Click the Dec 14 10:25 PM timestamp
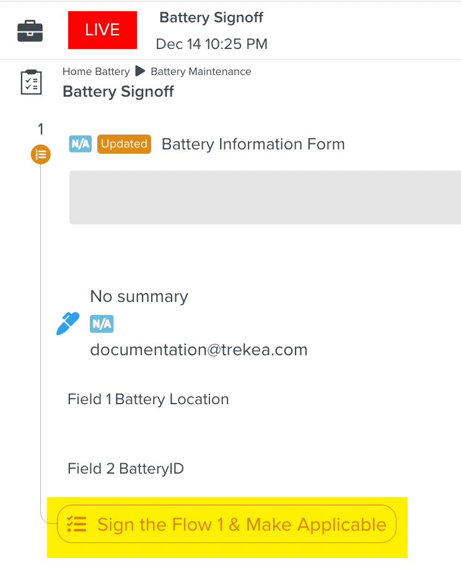 (x=212, y=44)
